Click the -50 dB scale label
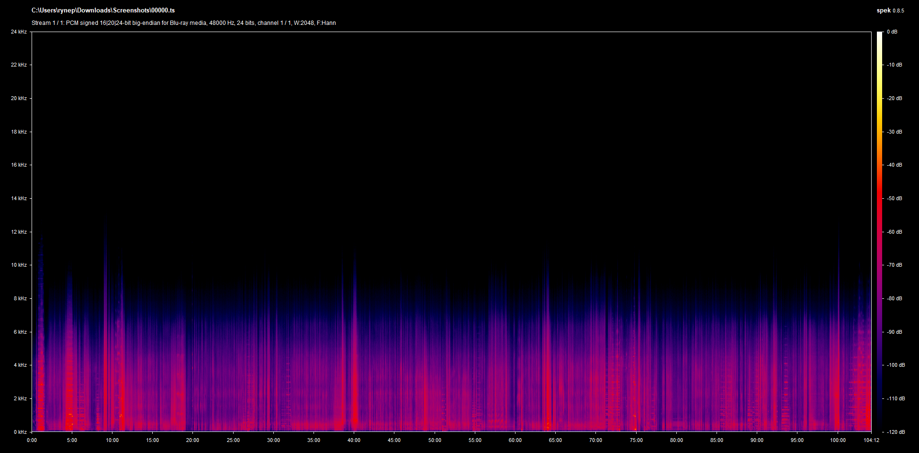 click(894, 198)
